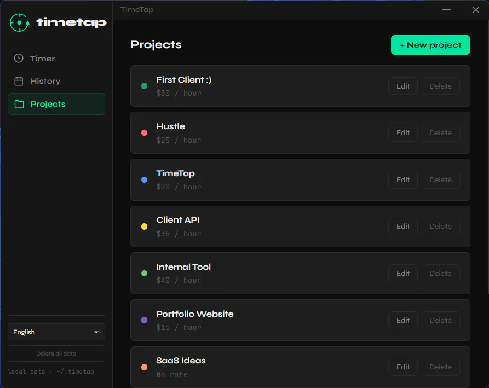Delete the SaaS Ideas project
Viewport: 489px width, 388px height.
441,367
